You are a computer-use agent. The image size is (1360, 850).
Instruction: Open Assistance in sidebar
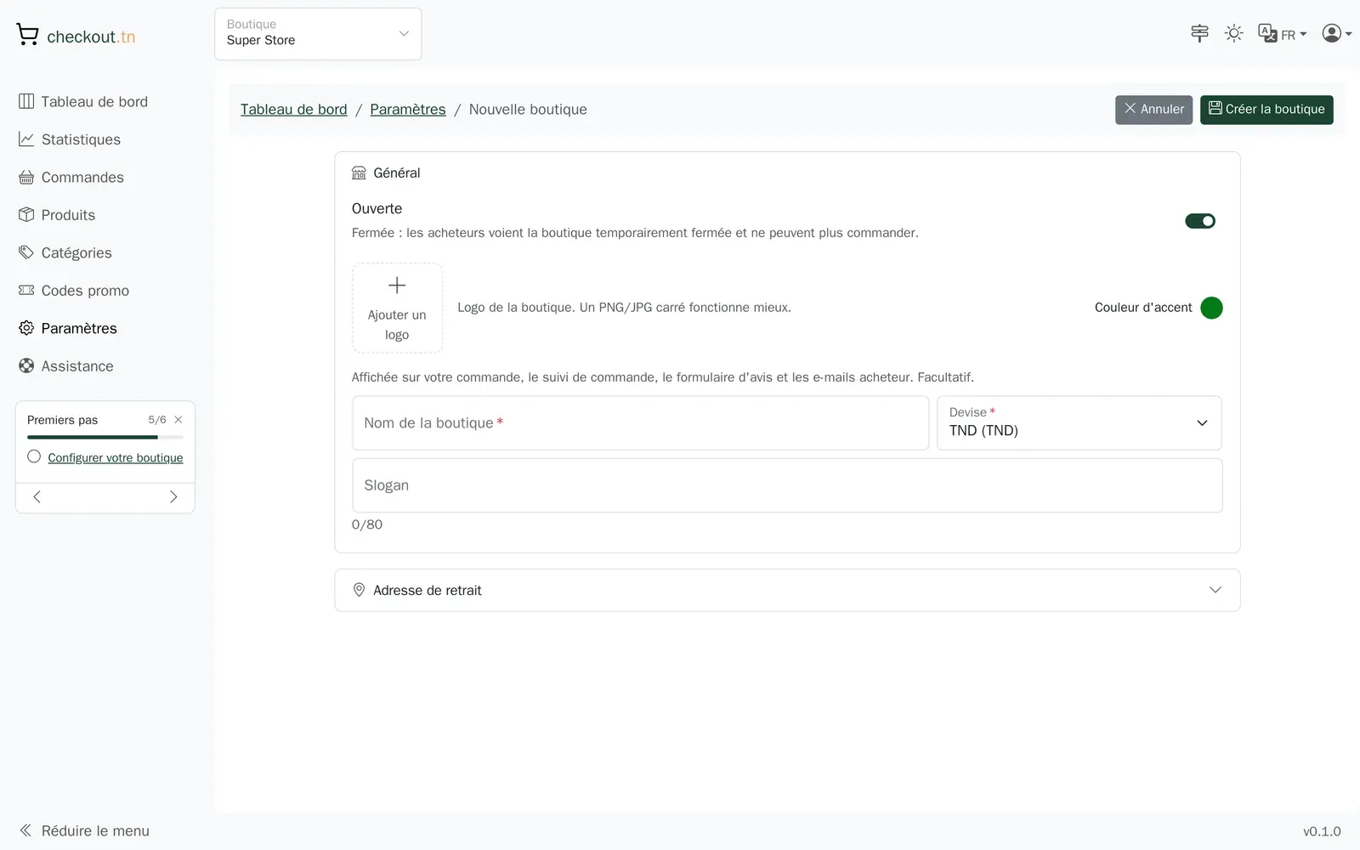point(66,366)
